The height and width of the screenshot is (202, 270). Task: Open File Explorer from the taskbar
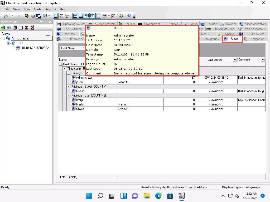point(147,196)
